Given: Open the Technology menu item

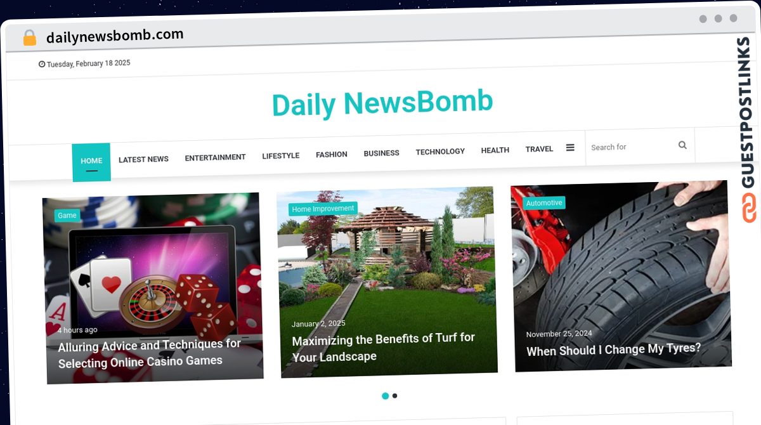Looking at the screenshot, I should click(x=440, y=152).
